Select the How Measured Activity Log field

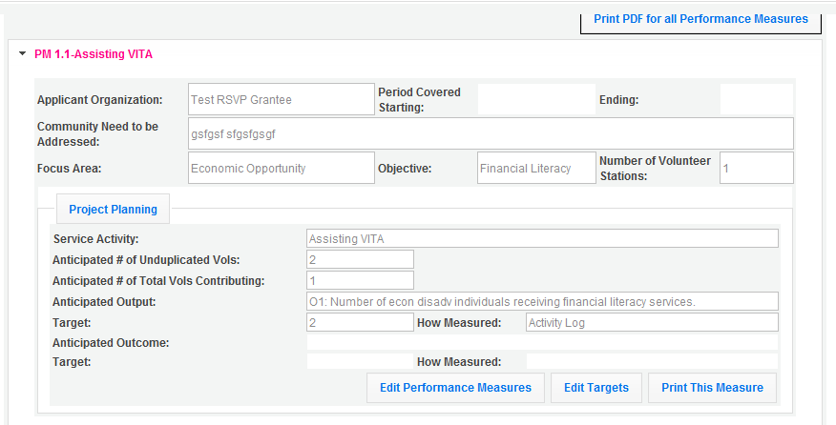652,322
